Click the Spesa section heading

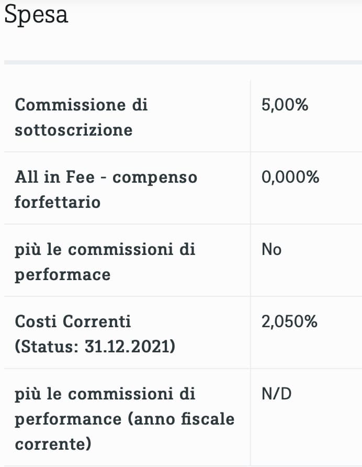(x=36, y=15)
